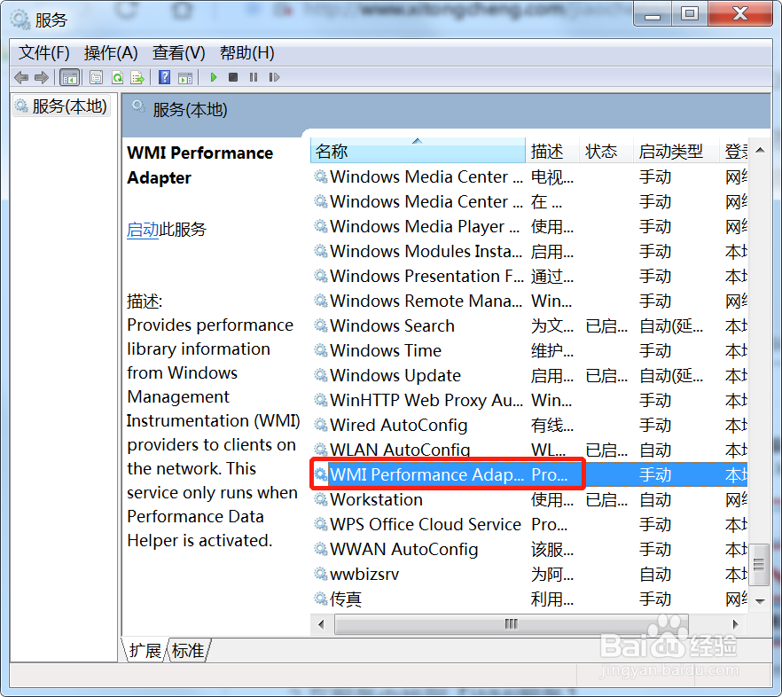782x697 pixels.
Task: Sort by the 启动类型 column header
Action: pos(676,151)
